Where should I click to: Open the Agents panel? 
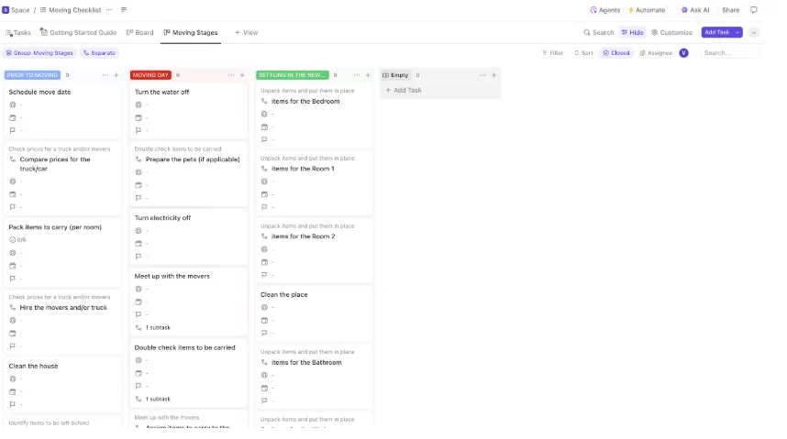point(604,10)
